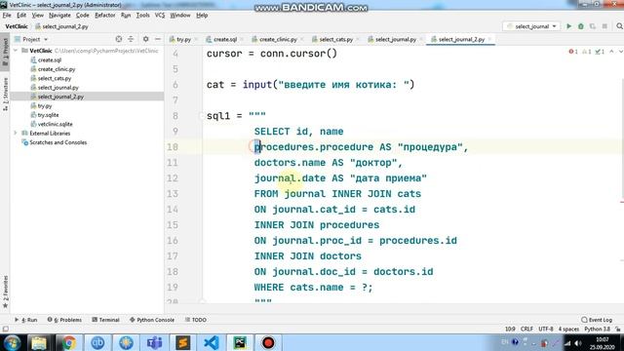Switch to the select_journal.py tab
624x351 pixels.
click(396, 39)
